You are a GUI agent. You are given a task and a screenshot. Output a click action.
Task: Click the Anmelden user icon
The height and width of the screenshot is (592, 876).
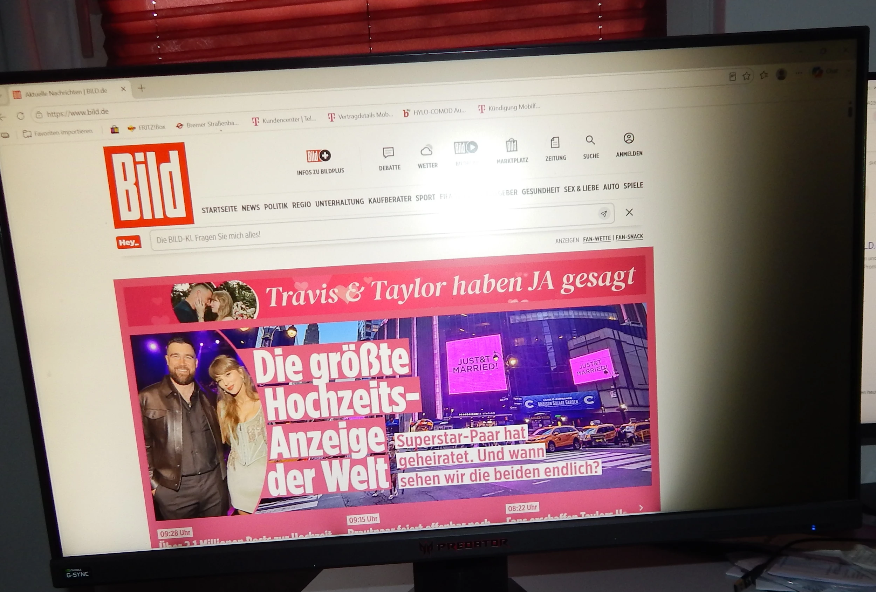tap(629, 138)
